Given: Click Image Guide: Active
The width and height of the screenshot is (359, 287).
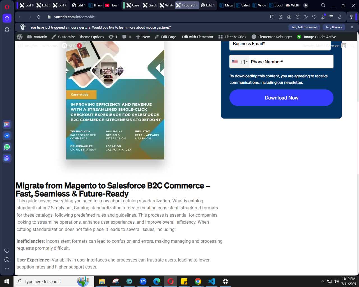Looking at the screenshot, I should point(316,37).
